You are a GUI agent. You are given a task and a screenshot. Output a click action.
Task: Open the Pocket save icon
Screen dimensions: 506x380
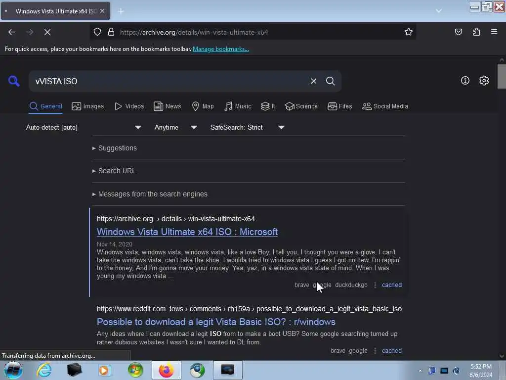[458, 32]
